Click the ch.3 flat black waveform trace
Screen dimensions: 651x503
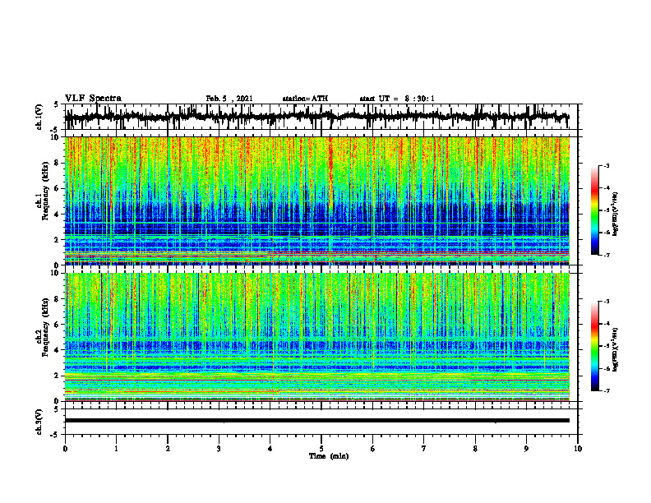point(316,421)
